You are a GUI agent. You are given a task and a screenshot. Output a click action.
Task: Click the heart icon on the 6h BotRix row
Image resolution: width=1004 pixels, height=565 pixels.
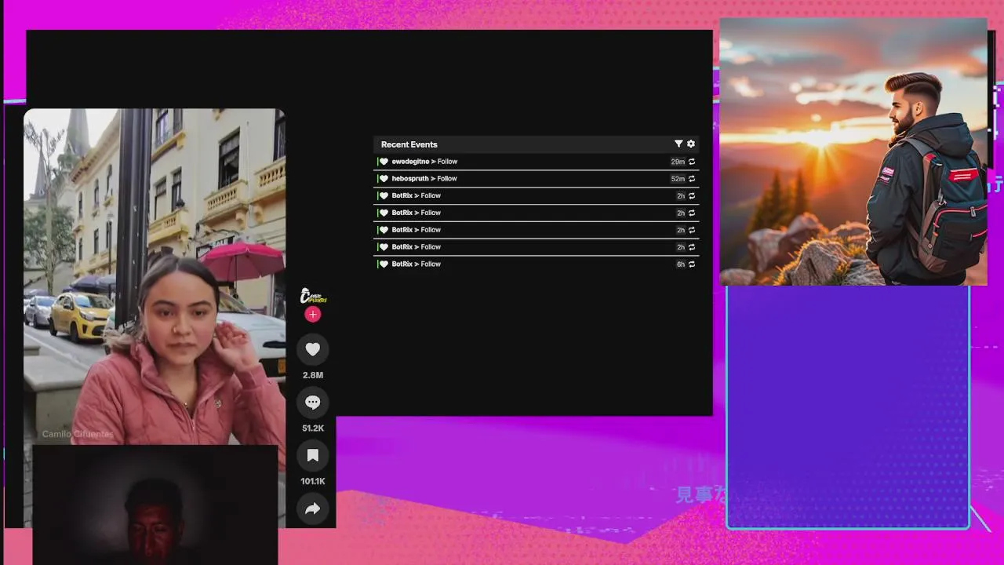(384, 264)
